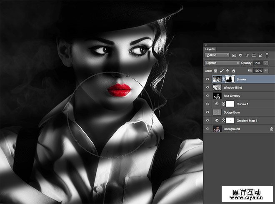Screen dimensions: 275x204
Task: Click the Smoke layer mask thumbnail
Action: (x=229, y=79)
